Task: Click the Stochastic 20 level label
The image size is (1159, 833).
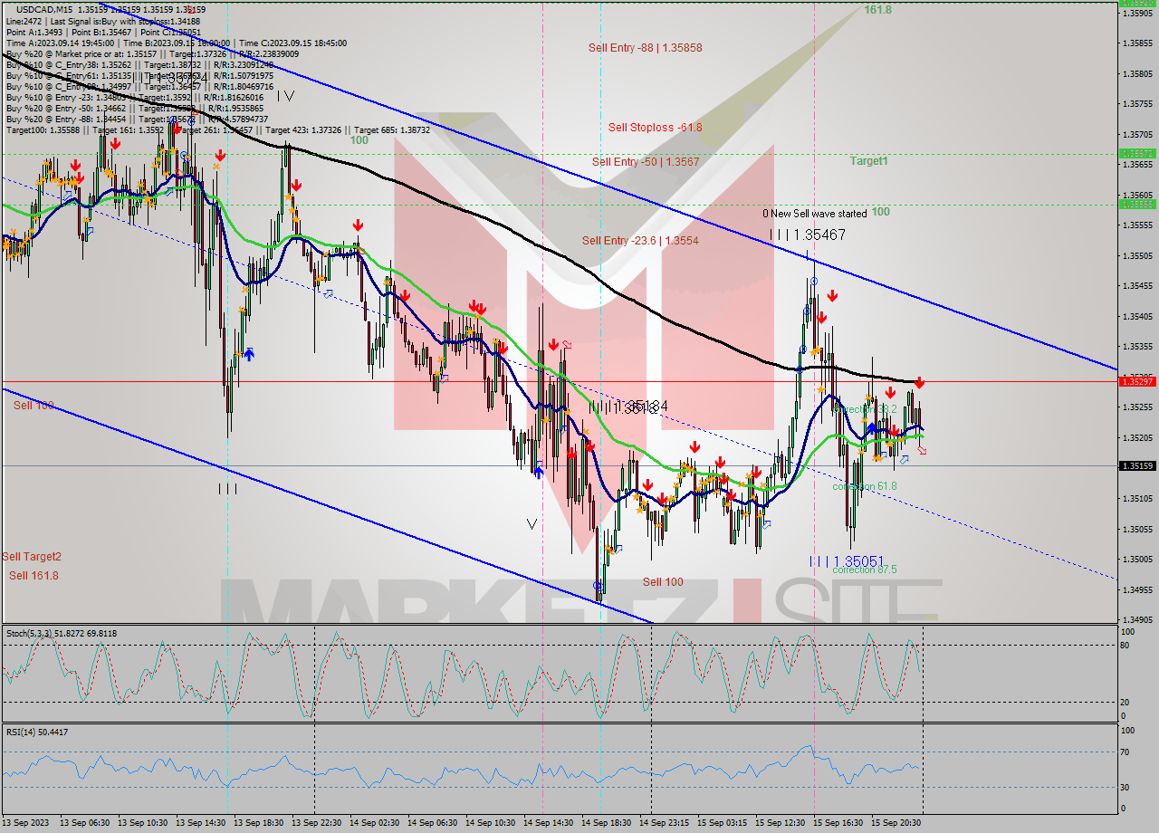Action: pyautogui.click(x=1125, y=702)
